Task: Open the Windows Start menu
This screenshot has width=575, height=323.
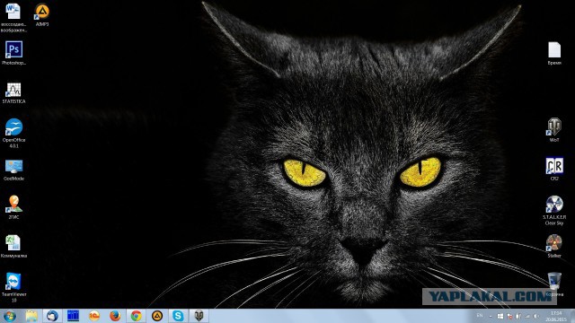Action: tap(10, 316)
